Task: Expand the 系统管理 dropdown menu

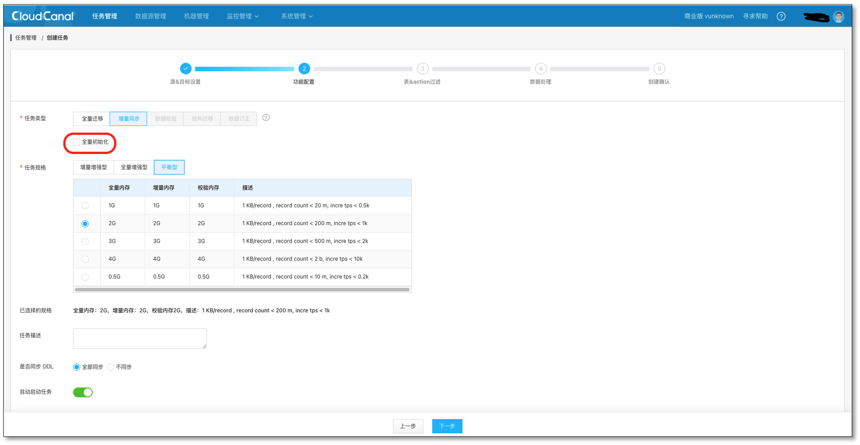Action: click(296, 16)
